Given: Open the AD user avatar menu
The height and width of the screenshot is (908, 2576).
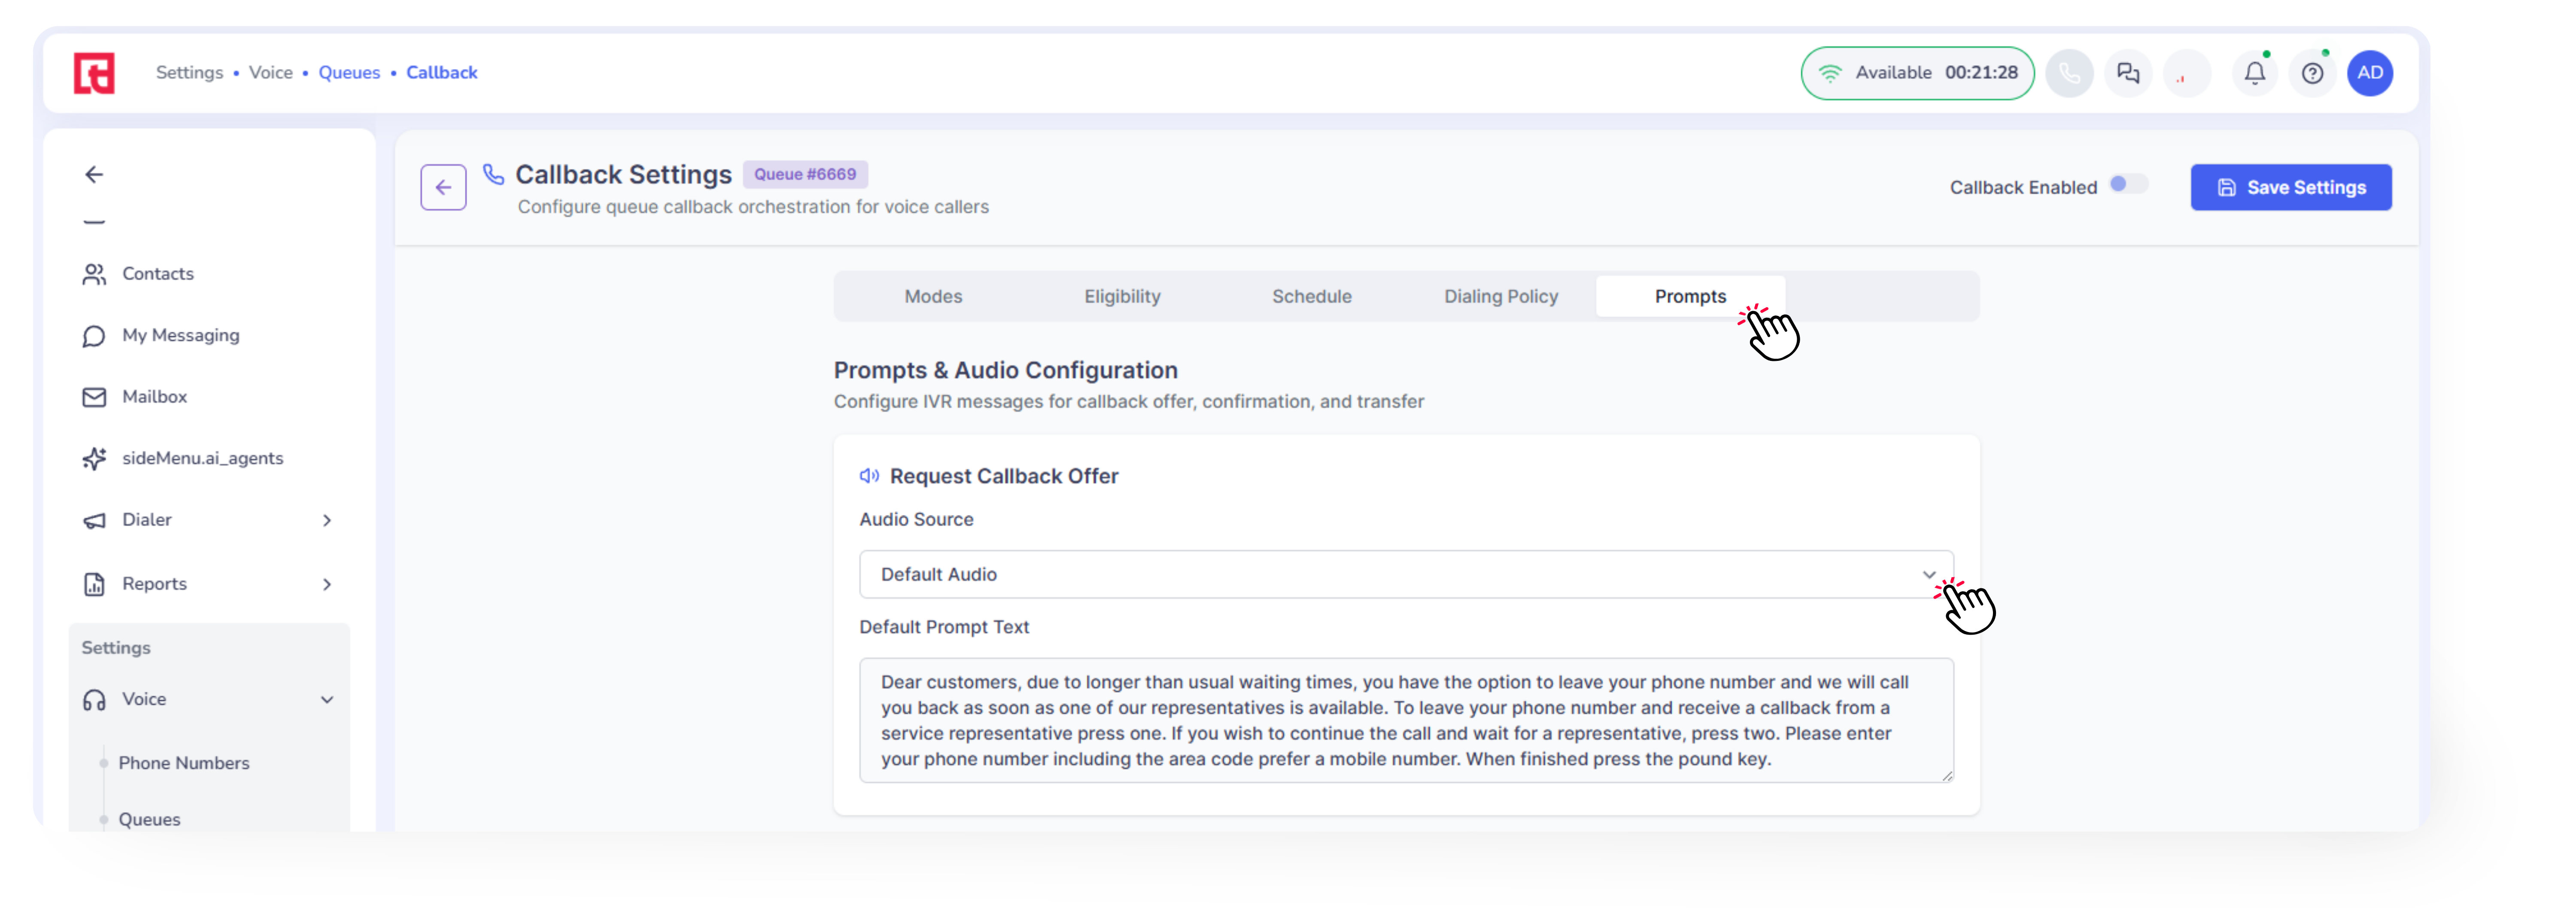Looking at the screenshot, I should pos(2369,73).
